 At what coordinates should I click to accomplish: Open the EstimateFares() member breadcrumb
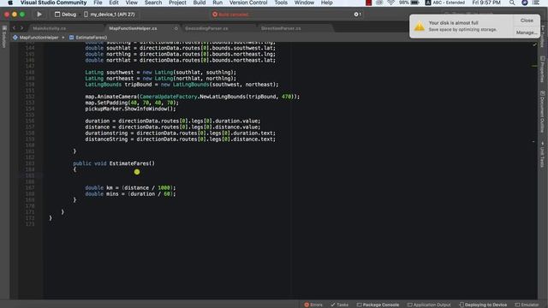point(88,38)
